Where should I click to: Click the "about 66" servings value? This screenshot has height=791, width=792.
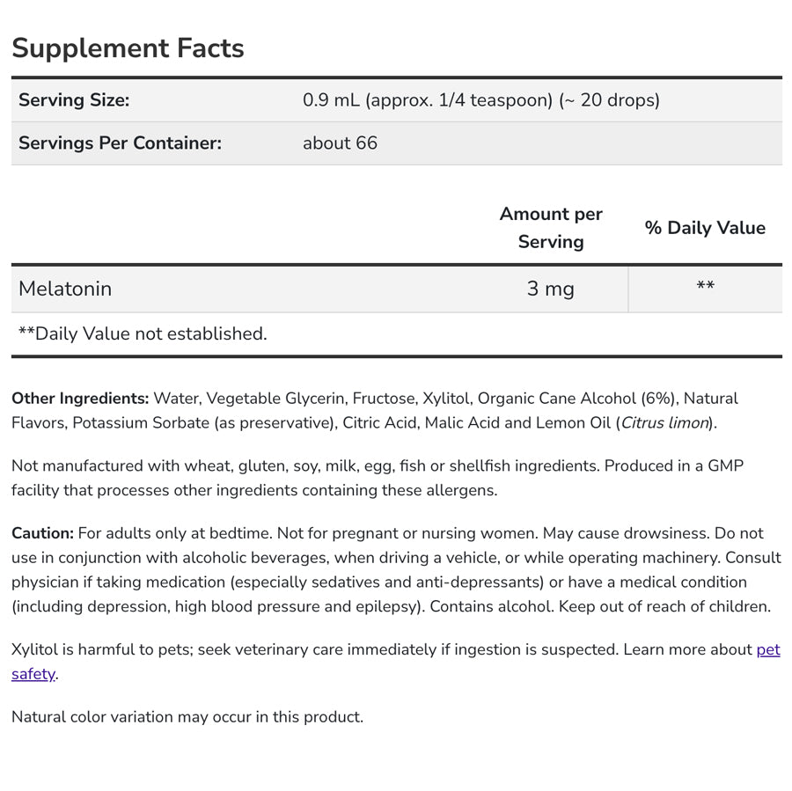(340, 143)
